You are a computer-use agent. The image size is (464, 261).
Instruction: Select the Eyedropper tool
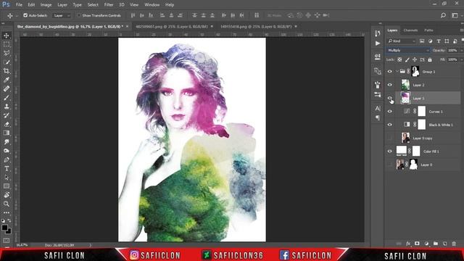[7, 80]
